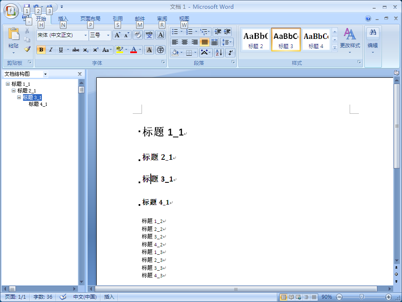Viewport: 402px width, 302px height.
Task: Open Document Map panel view dropdown
Action: [45, 74]
